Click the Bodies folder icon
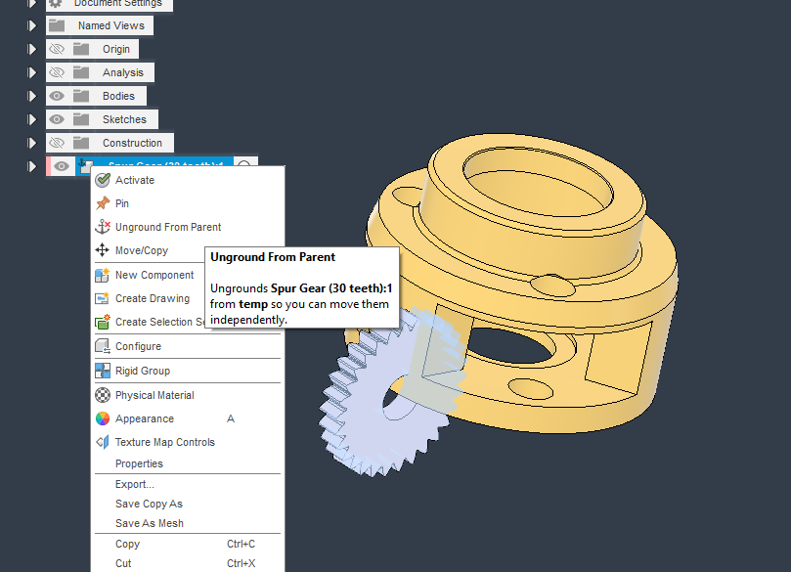The width and height of the screenshot is (791, 572). (81, 96)
